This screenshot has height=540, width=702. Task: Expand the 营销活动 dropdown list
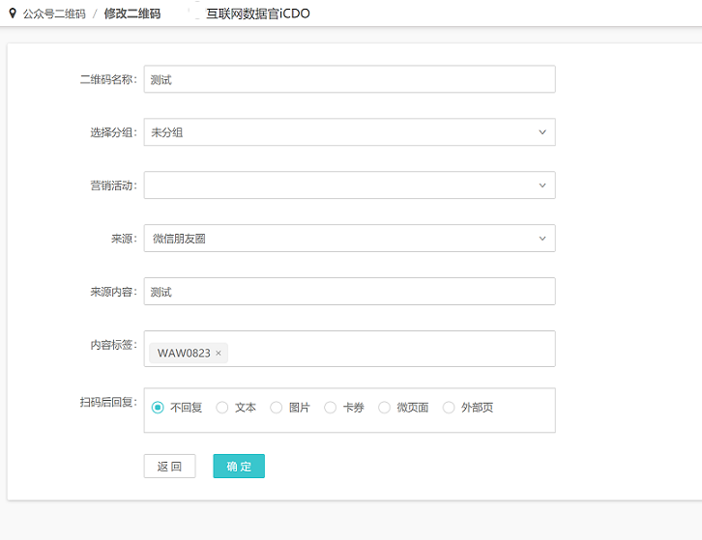[349, 185]
